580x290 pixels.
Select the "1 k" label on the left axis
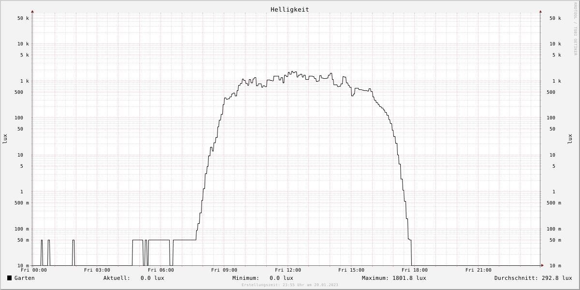[25, 81]
